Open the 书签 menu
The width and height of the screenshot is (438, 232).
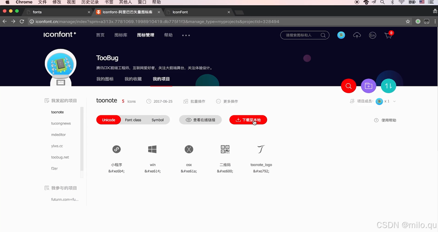[x=109, y=2]
